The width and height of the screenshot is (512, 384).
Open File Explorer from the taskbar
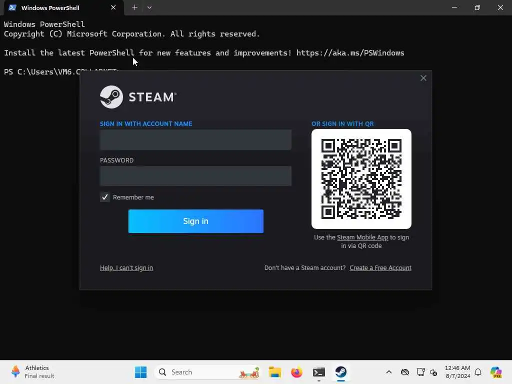point(274,372)
